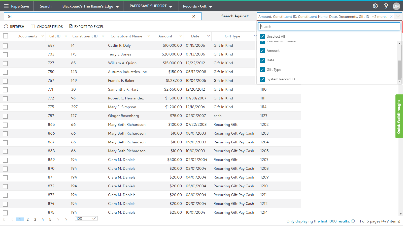Click the Choose Fields button
This screenshot has width=403, height=226.
[47, 27]
